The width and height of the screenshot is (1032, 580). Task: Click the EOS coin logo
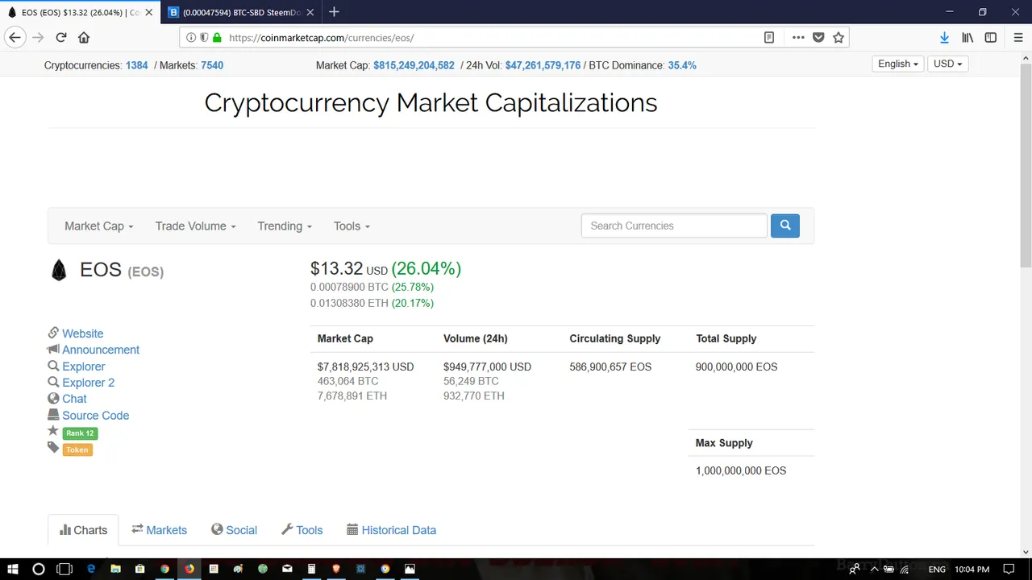59,271
